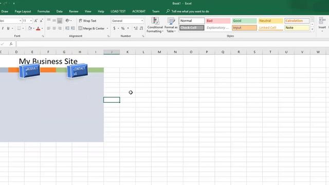Open the ACROBAT ribbon tab
This screenshot has width=329, height=185.
pyautogui.click(x=139, y=11)
